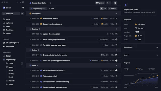The image size is (161, 91).
Task: Add issue to In Progress group
Action: pyautogui.click(x=116, y=14)
